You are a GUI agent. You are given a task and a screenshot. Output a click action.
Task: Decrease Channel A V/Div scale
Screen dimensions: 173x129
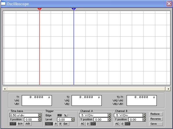(109, 116)
